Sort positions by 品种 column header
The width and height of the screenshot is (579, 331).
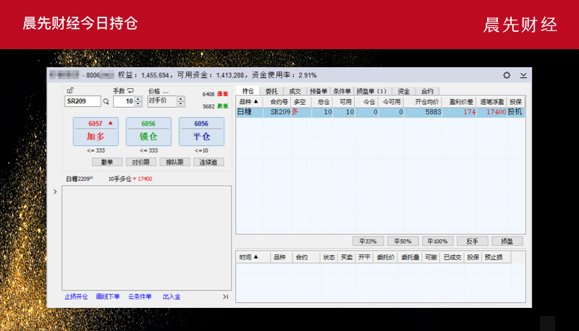[x=249, y=102]
